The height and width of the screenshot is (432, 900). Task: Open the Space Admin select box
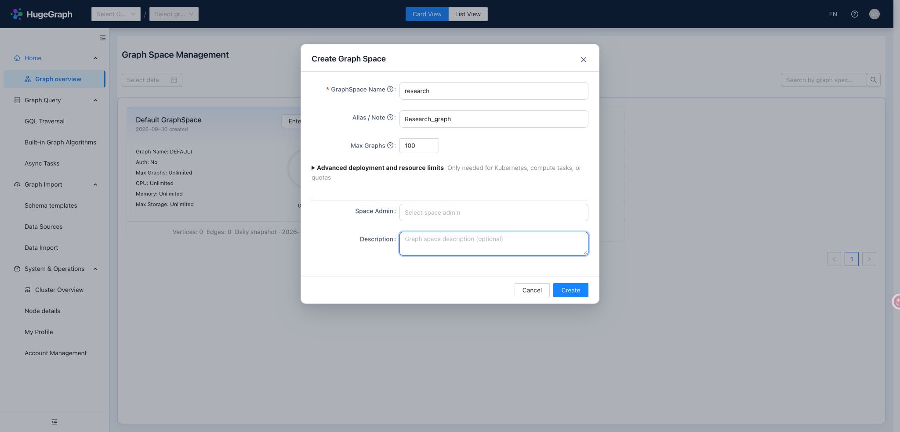click(x=494, y=212)
